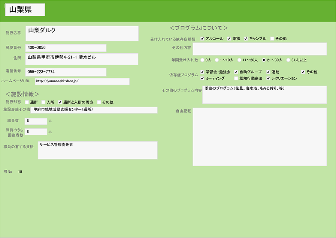Check the 入所 facility type checkbox
This screenshot has width=336, height=238.
(x=43, y=102)
